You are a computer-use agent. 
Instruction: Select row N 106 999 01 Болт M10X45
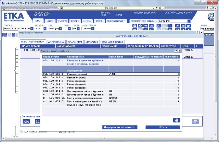111,98
